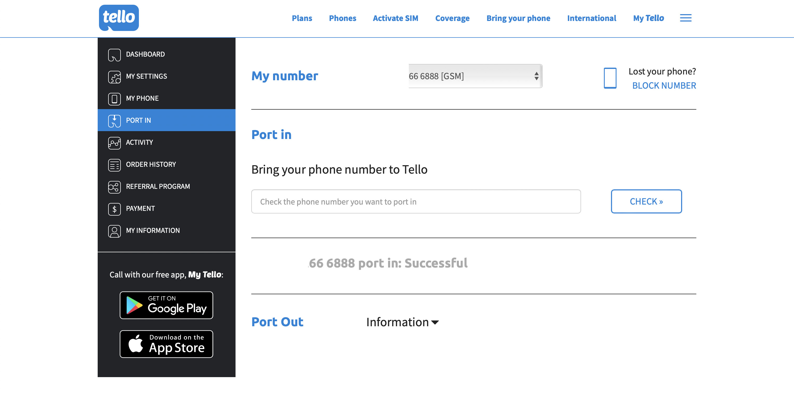Focus the port in phone number field
Image resolution: width=794 pixels, height=396 pixels.
click(x=416, y=201)
